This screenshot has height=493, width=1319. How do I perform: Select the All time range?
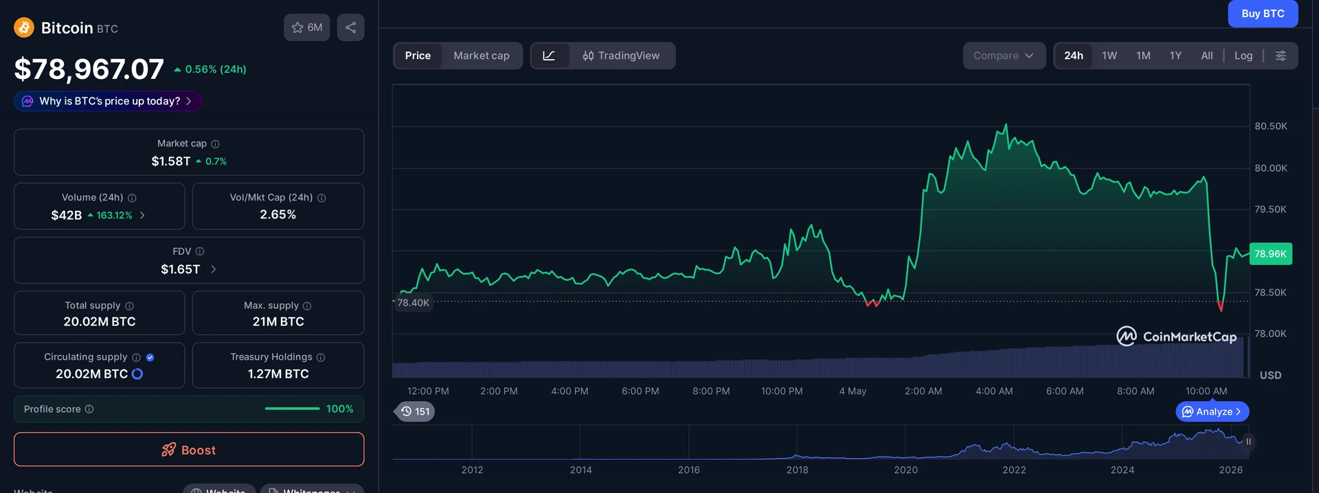[x=1207, y=56]
